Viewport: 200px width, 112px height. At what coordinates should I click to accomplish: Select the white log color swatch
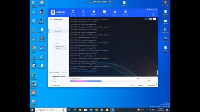tap(154, 19)
